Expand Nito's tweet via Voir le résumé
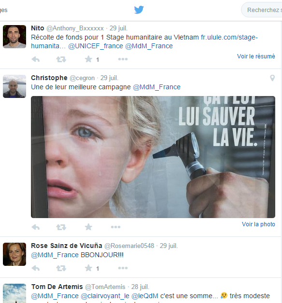This screenshot has width=282, height=303. (256, 56)
